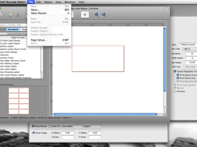Toggle Human Readable Text checkbox
Image resolution: width=197 pixels, height=147 pixels.
175,71
